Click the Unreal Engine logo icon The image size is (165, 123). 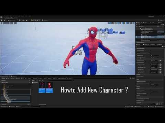point(2,17)
